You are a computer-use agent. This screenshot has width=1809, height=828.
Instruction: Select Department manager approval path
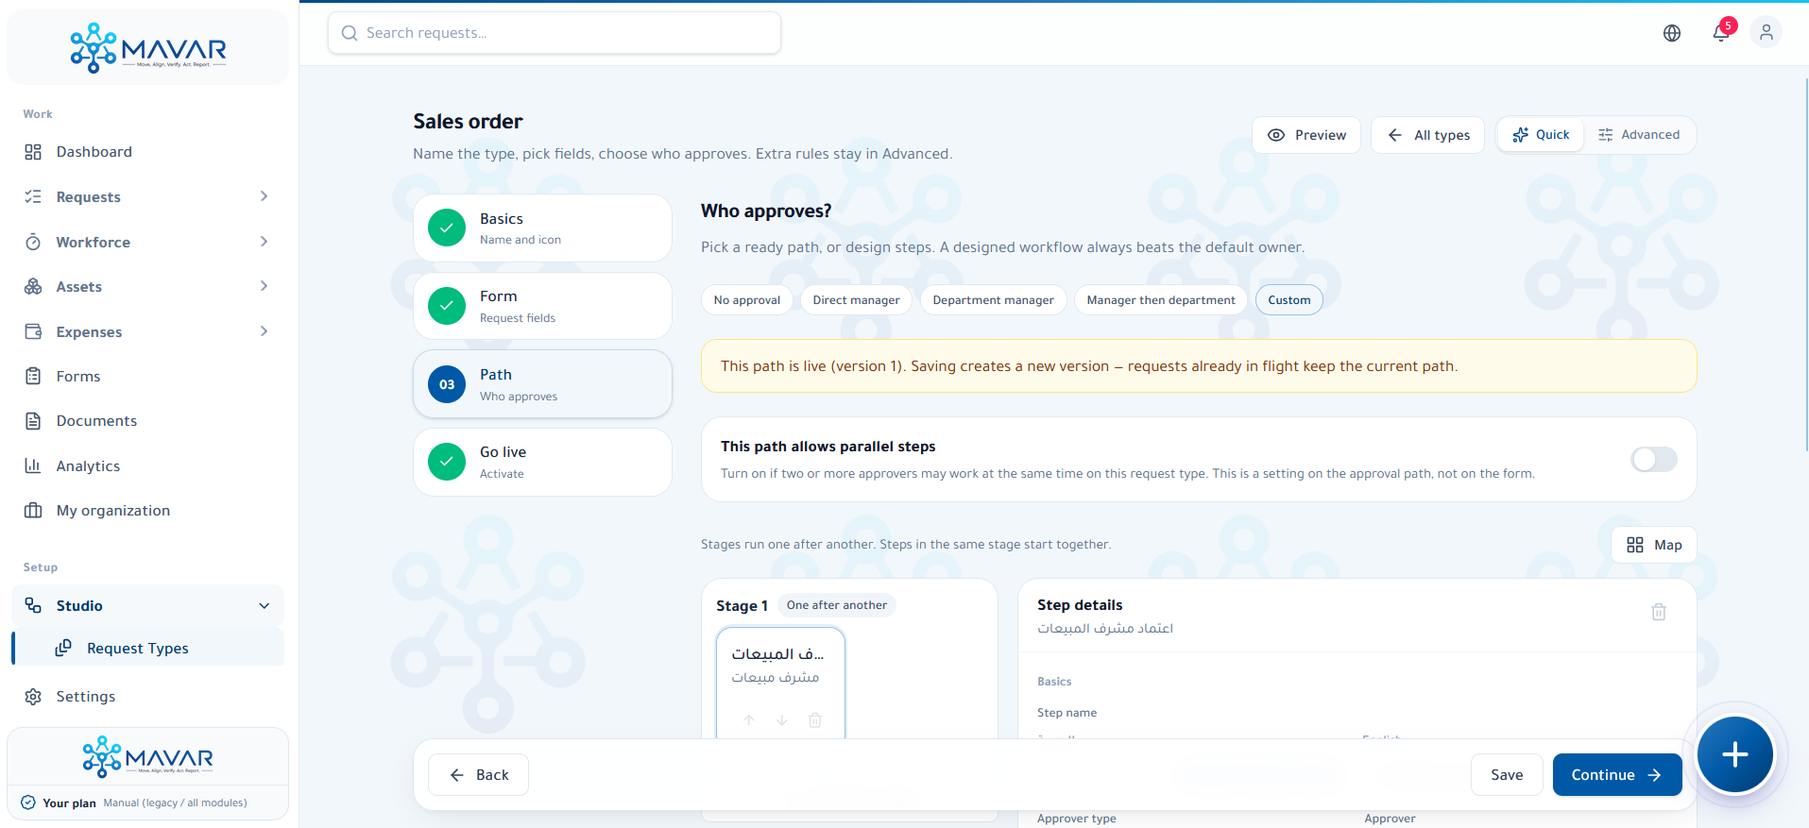pos(993,300)
